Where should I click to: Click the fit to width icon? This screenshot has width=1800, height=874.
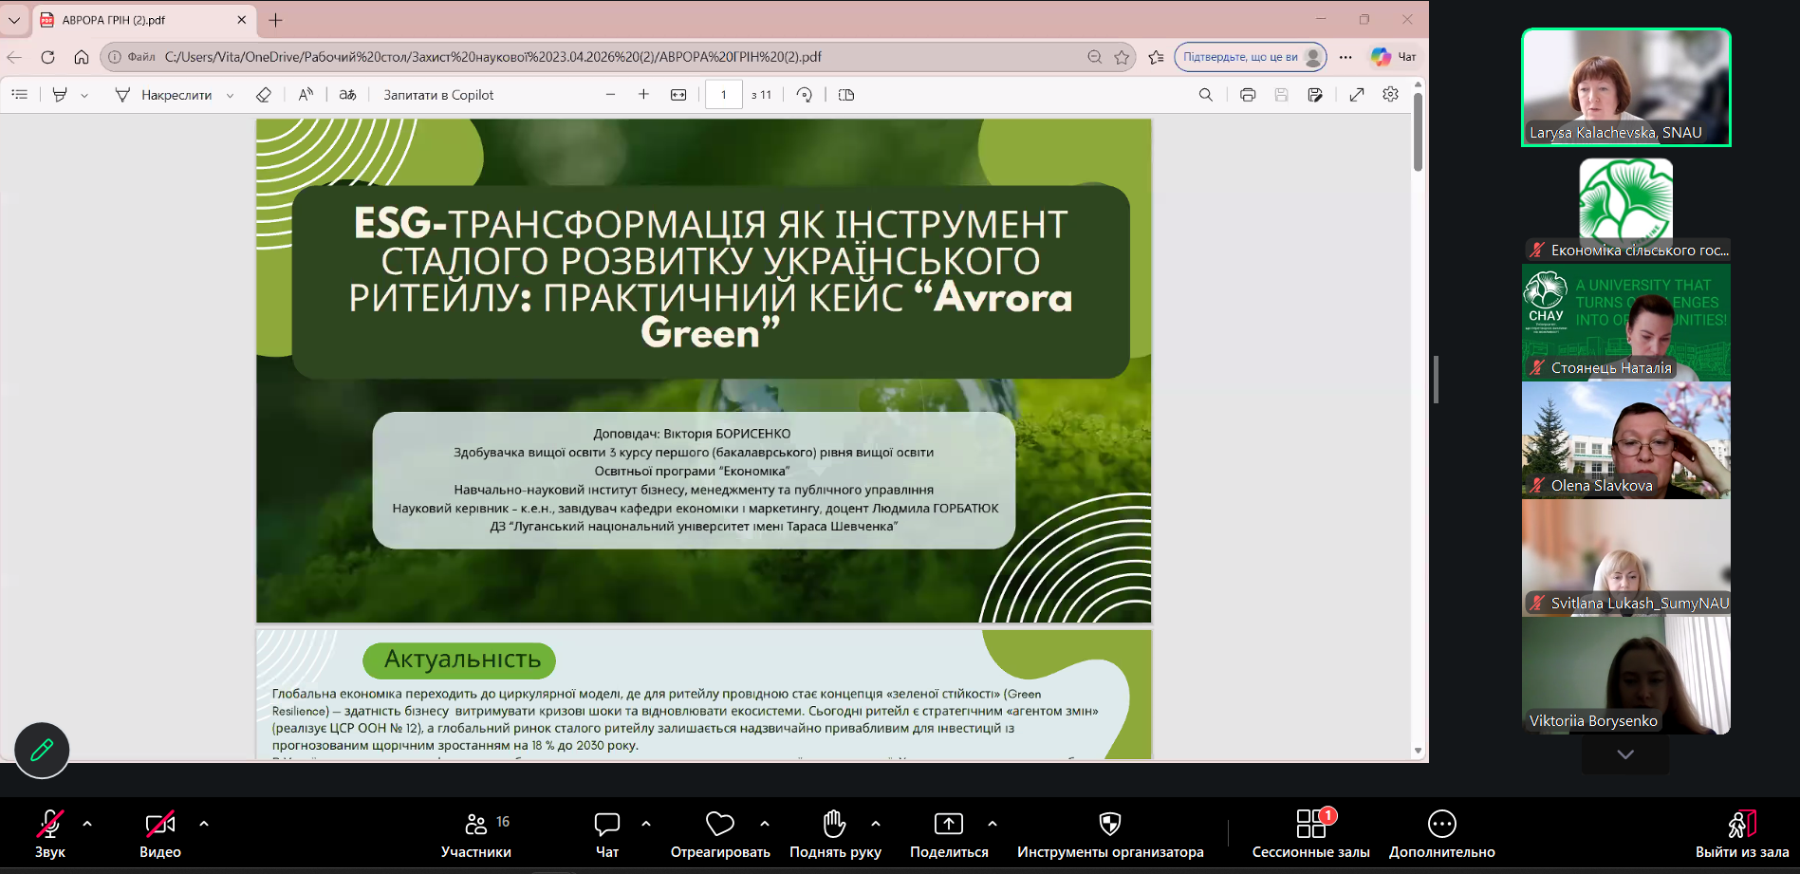pyautogui.click(x=678, y=95)
